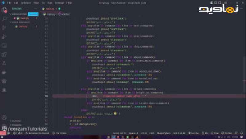Open the Explorer view in the activity bar
The image size is (246, 139).
(4, 10)
